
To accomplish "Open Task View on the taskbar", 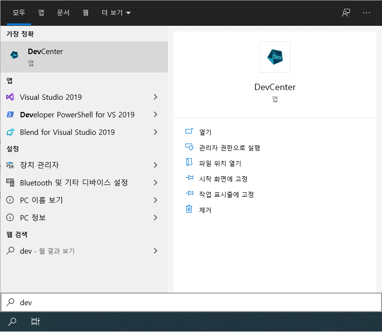I will pyautogui.click(x=36, y=322).
